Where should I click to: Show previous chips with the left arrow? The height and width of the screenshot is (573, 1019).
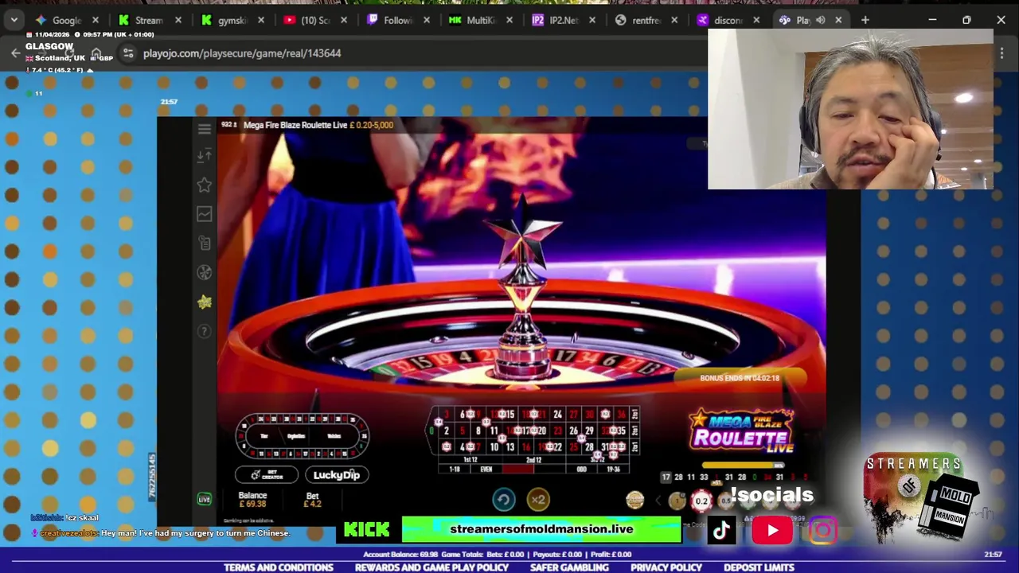pyautogui.click(x=658, y=501)
